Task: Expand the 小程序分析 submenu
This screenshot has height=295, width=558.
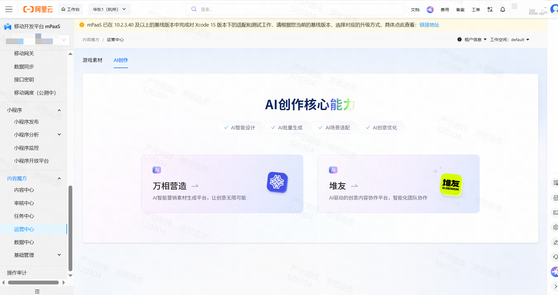Action: pyautogui.click(x=59, y=135)
